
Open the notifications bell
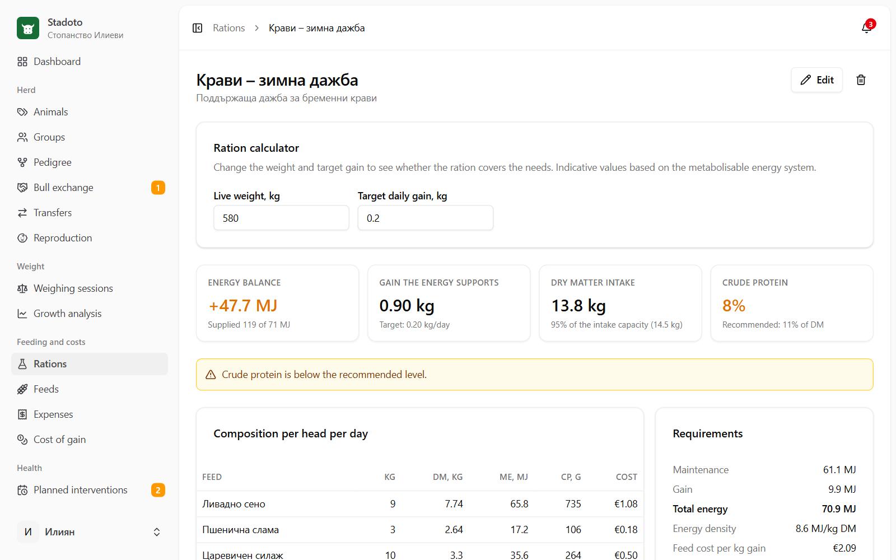click(x=866, y=28)
